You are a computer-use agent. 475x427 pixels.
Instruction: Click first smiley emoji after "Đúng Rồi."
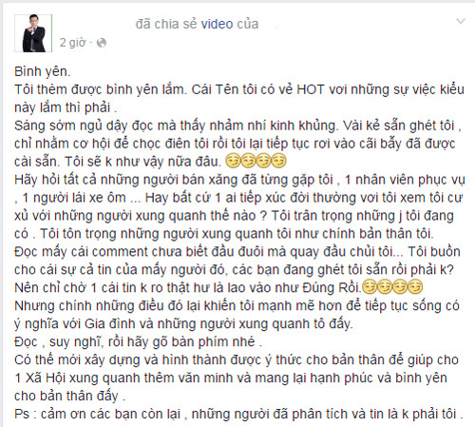point(370,287)
